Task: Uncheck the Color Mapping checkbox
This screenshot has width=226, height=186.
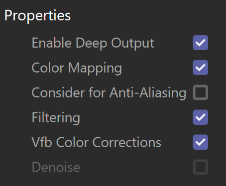Action: click(201, 68)
